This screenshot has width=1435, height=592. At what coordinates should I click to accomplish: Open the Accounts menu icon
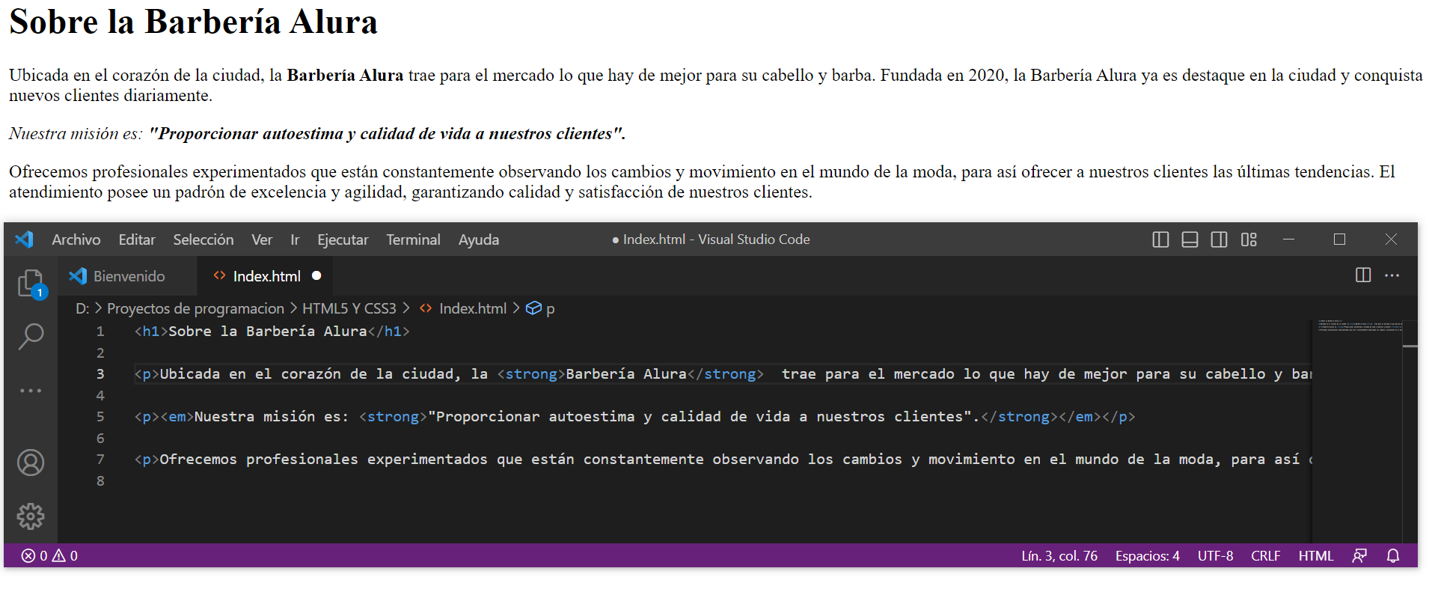click(31, 463)
